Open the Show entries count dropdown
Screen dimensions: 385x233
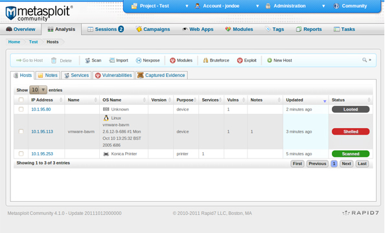[x=38, y=90]
